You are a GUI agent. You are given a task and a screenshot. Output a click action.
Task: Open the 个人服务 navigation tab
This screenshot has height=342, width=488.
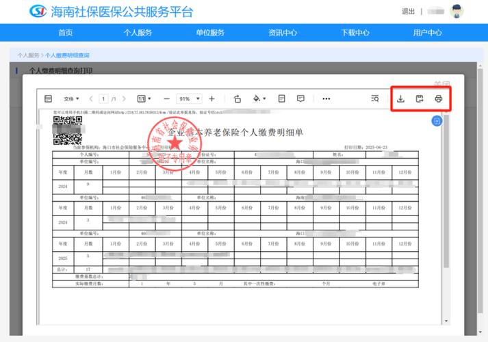pos(138,33)
